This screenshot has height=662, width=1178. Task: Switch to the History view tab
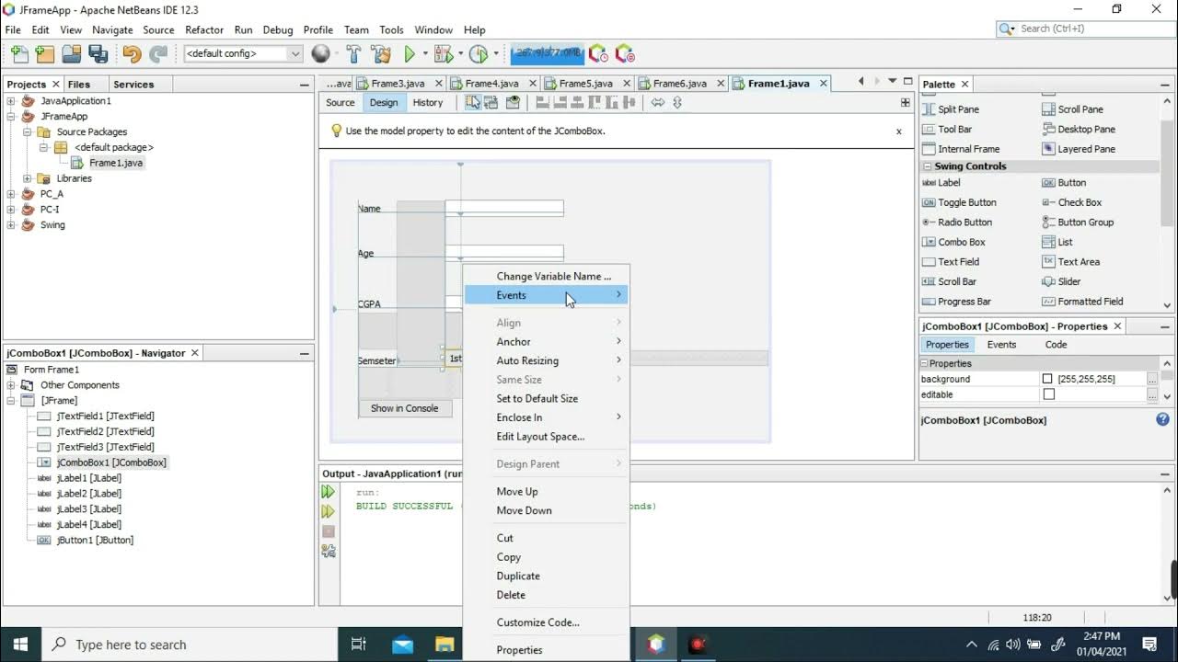[x=427, y=102]
